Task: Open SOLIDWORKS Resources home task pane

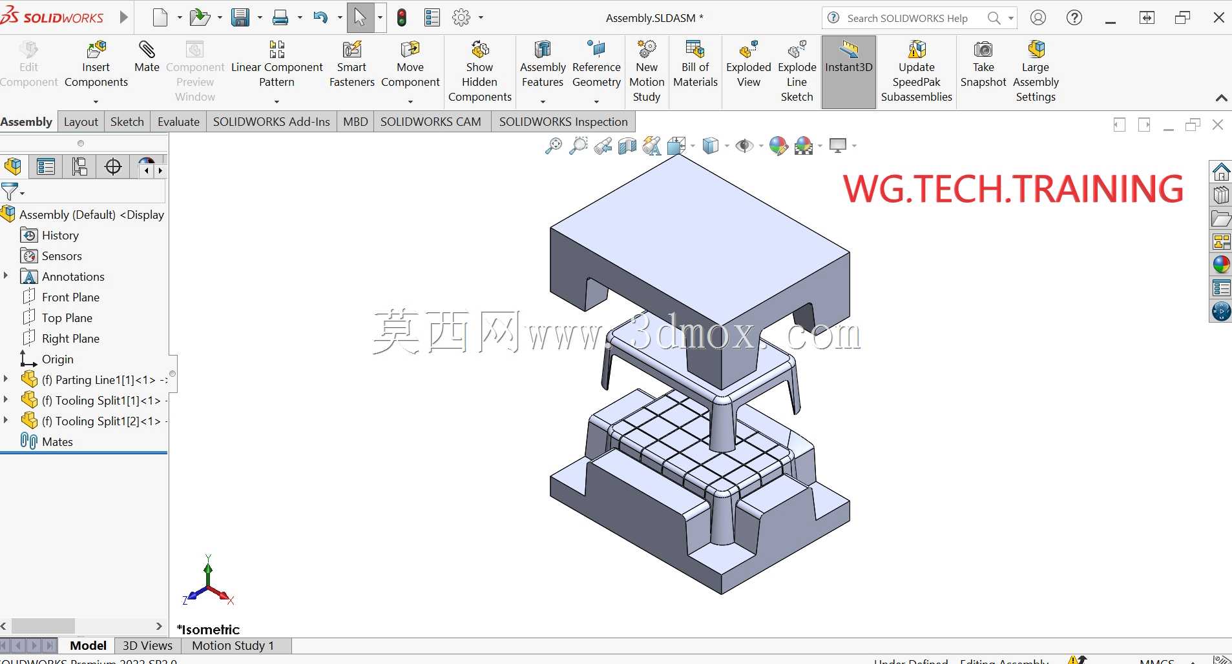Action: coord(1221,172)
